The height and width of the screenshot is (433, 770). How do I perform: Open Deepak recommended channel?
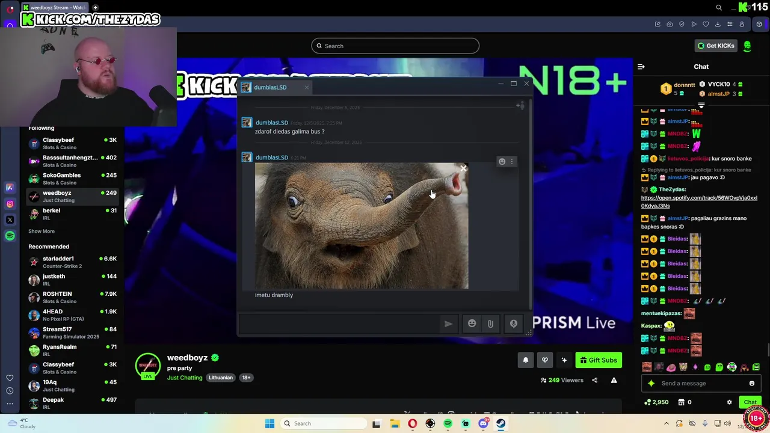click(x=72, y=403)
